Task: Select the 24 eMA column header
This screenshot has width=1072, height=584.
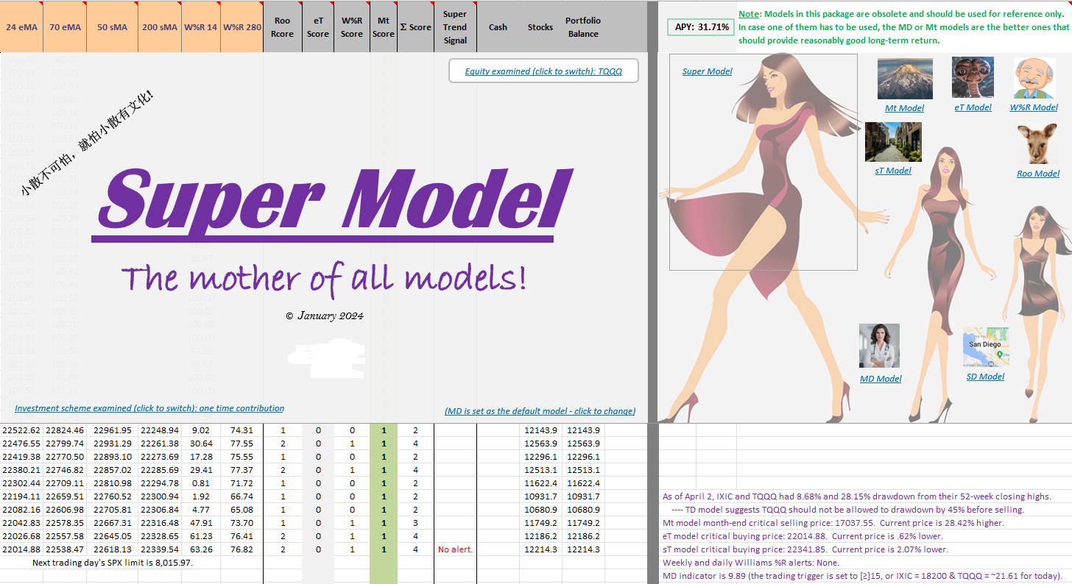Action: tap(21, 27)
